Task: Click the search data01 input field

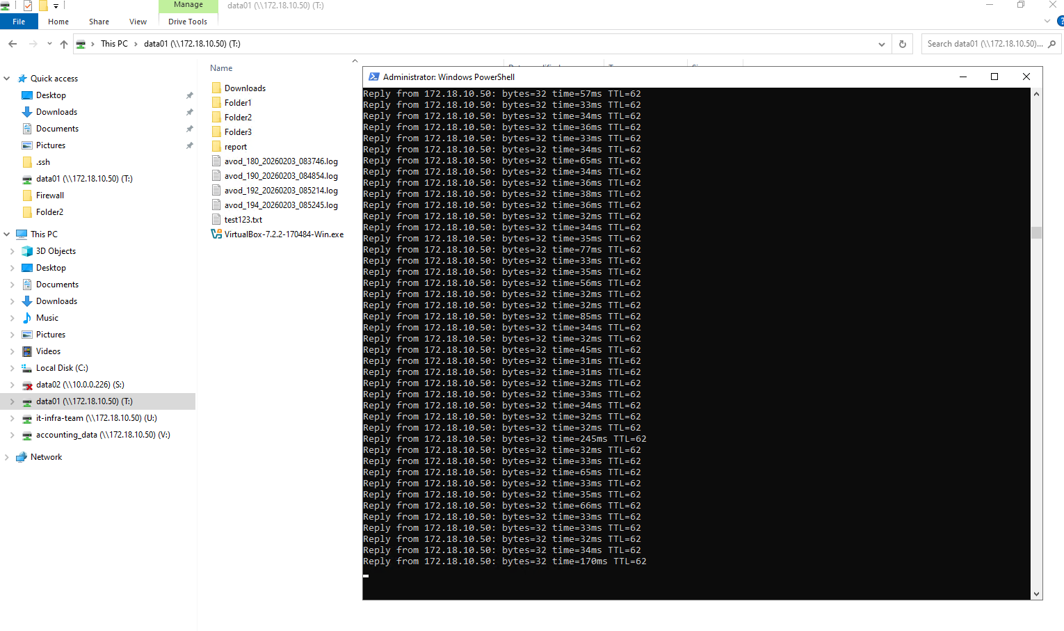Action: [985, 44]
